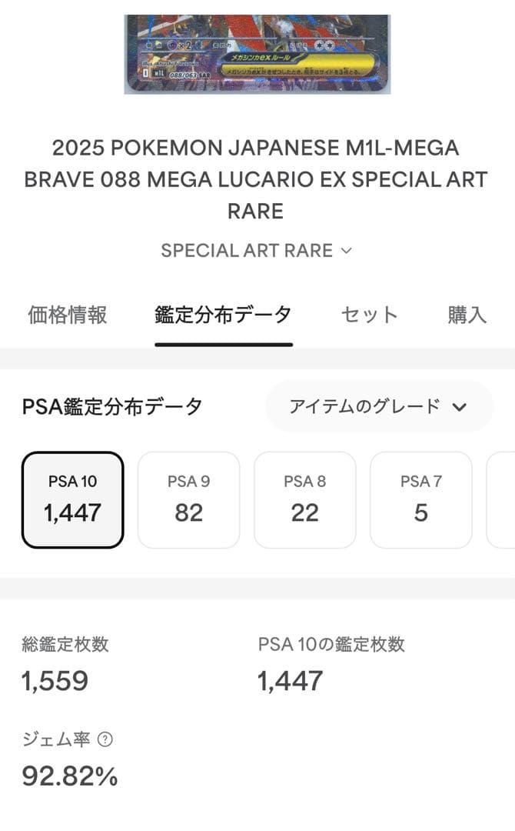
Task: Click the Mega Lucario card image thumbnail
Action: pos(257,50)
